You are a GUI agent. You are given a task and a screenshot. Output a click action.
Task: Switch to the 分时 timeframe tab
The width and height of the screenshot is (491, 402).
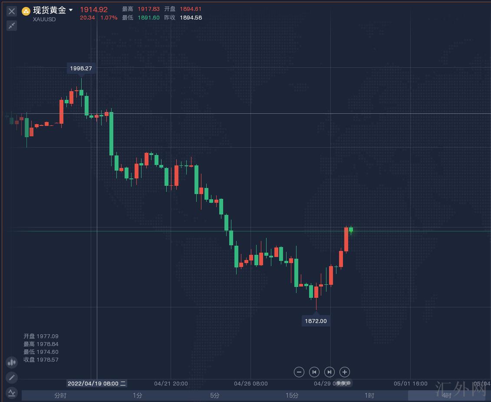[60, 395]
